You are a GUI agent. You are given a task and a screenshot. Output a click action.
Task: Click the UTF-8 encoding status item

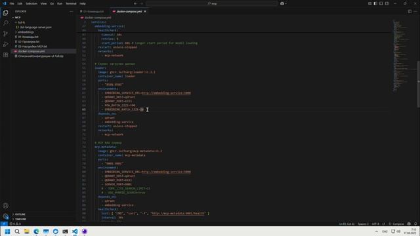tap(375, 224)
